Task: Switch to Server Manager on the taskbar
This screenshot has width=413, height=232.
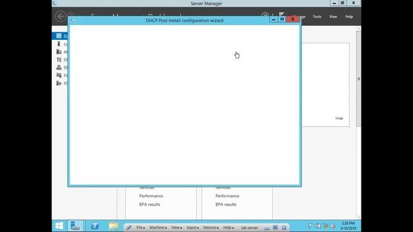Action: (76, 226)
